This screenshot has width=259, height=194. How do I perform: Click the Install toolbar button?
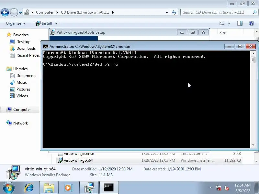pos(44,23)
